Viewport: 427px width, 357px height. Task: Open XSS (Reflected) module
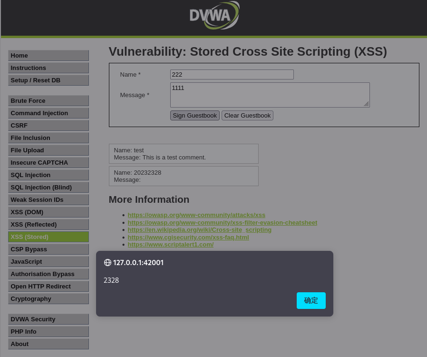coord(49,225)
